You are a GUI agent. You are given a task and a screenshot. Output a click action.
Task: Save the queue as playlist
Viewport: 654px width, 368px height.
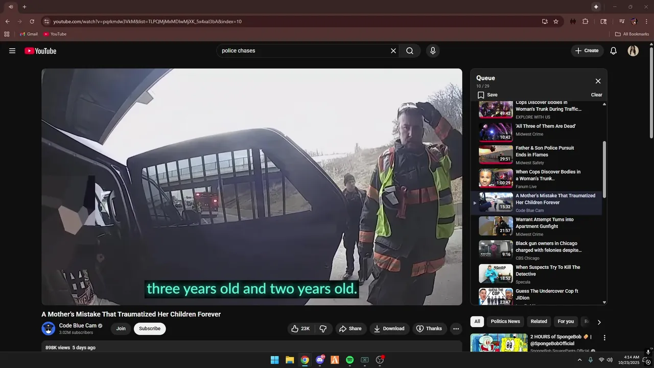pos(487,95)
